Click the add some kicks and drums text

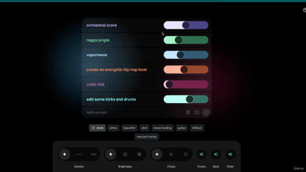click(111, 99)
